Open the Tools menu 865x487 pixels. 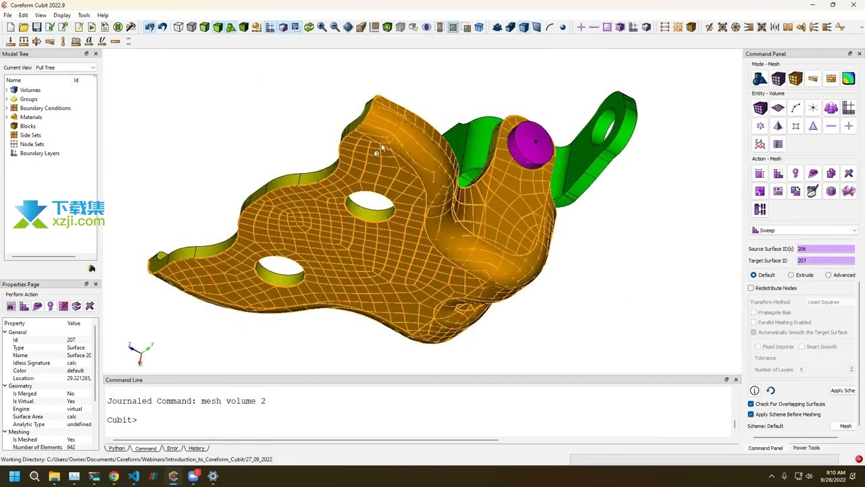pyautogui.click(x=84, y=15)
